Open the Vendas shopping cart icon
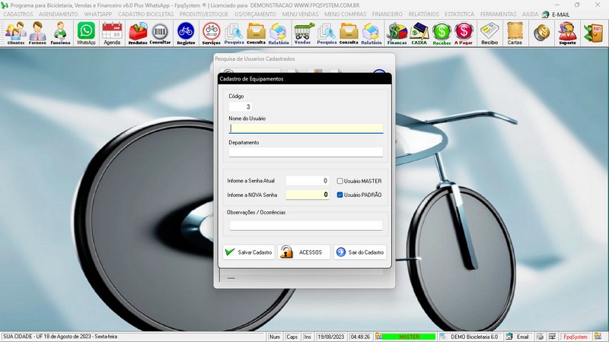Screen dimensions: 609x342 (302, 33)
